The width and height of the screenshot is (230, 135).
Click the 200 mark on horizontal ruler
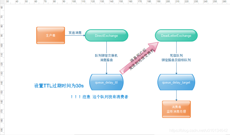point(168,1)
